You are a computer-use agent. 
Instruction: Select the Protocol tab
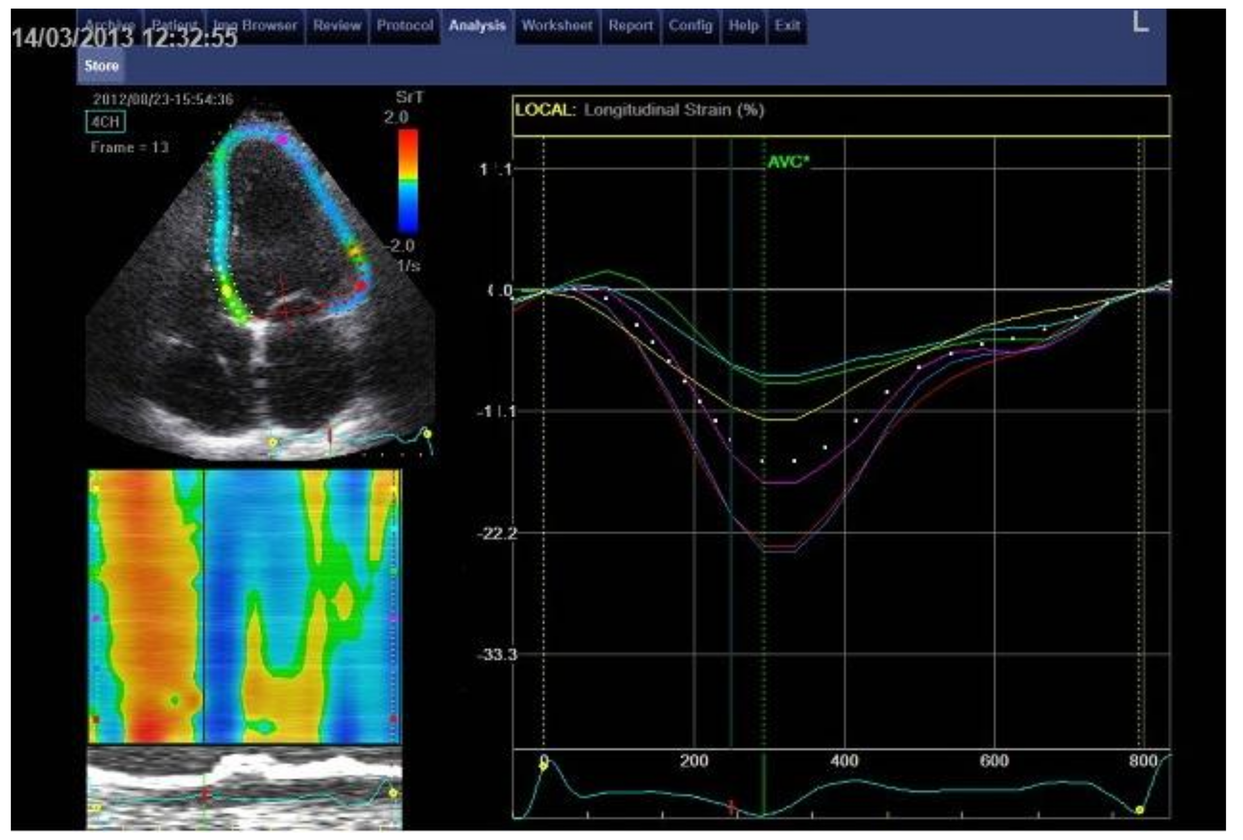(x=405, y=26)
